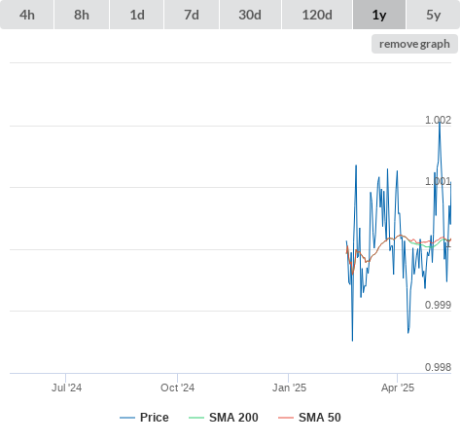The image size is (461, 443).
Task: Choose the 1d time range tab
Action: tap(137, 15)
